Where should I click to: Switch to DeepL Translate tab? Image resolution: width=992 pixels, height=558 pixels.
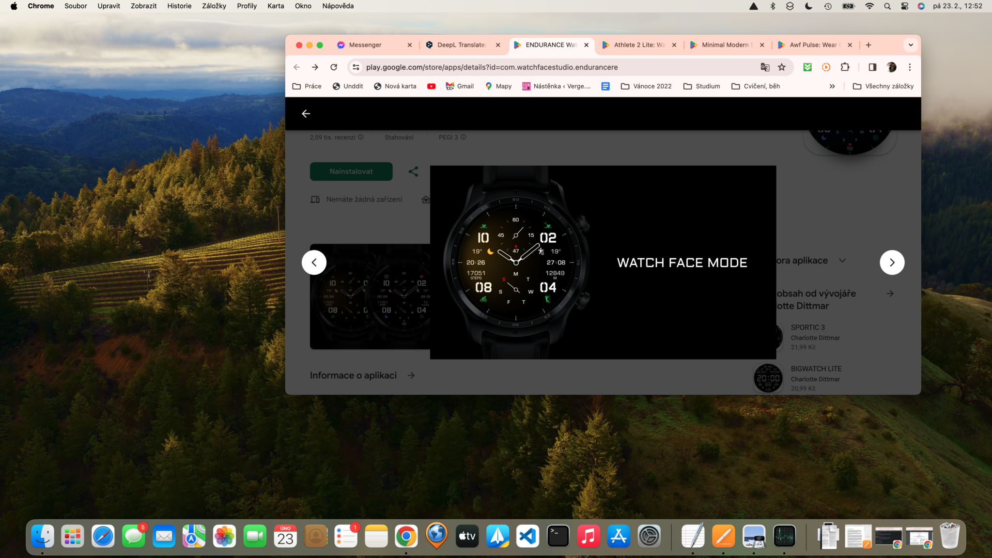pos(463,45)
